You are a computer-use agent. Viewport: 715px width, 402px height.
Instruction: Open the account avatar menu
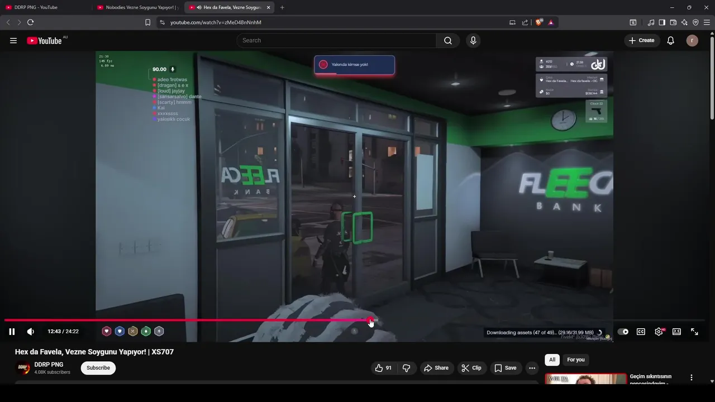point(692,41)
